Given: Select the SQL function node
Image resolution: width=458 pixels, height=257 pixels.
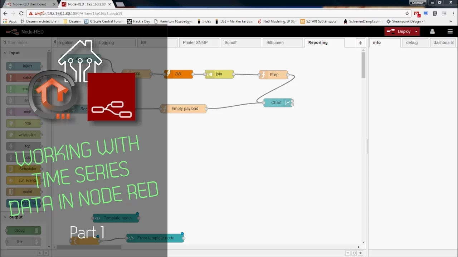Looking at the screenshot, I should (137, 74).
